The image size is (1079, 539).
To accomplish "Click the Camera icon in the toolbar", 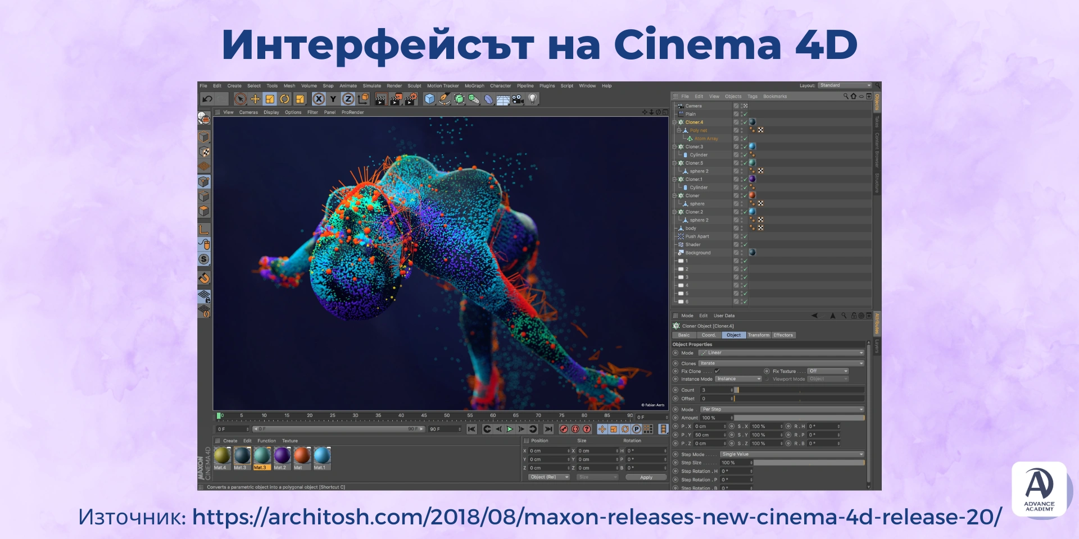I will click(518, 99).
